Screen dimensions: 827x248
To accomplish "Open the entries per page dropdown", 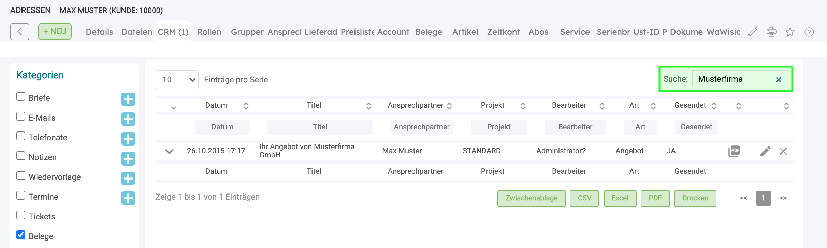I will tap(177, 80).
